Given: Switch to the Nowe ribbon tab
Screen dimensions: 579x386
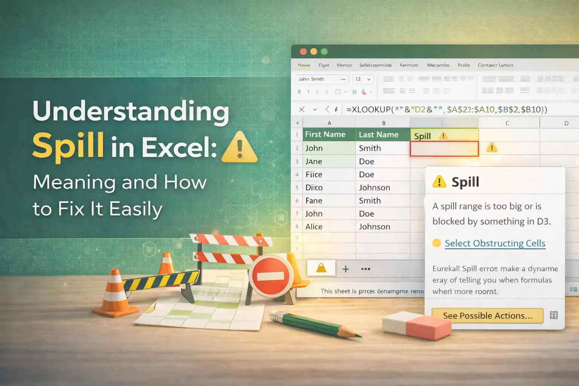Looking at the screenshot, I should click(304, 65).
